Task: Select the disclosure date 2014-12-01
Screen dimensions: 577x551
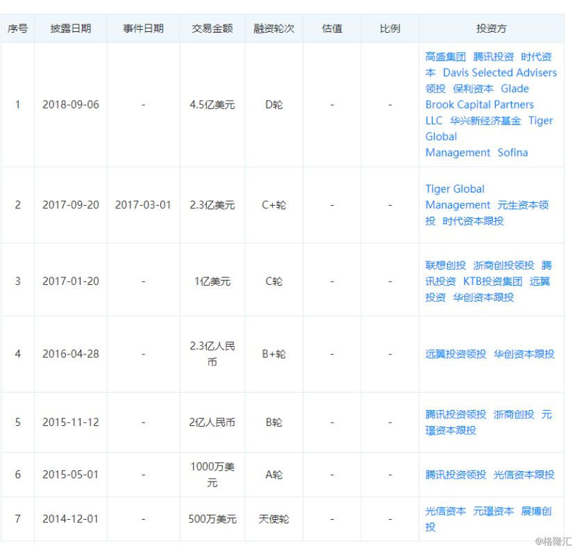Action: click(x=71, y=519)
